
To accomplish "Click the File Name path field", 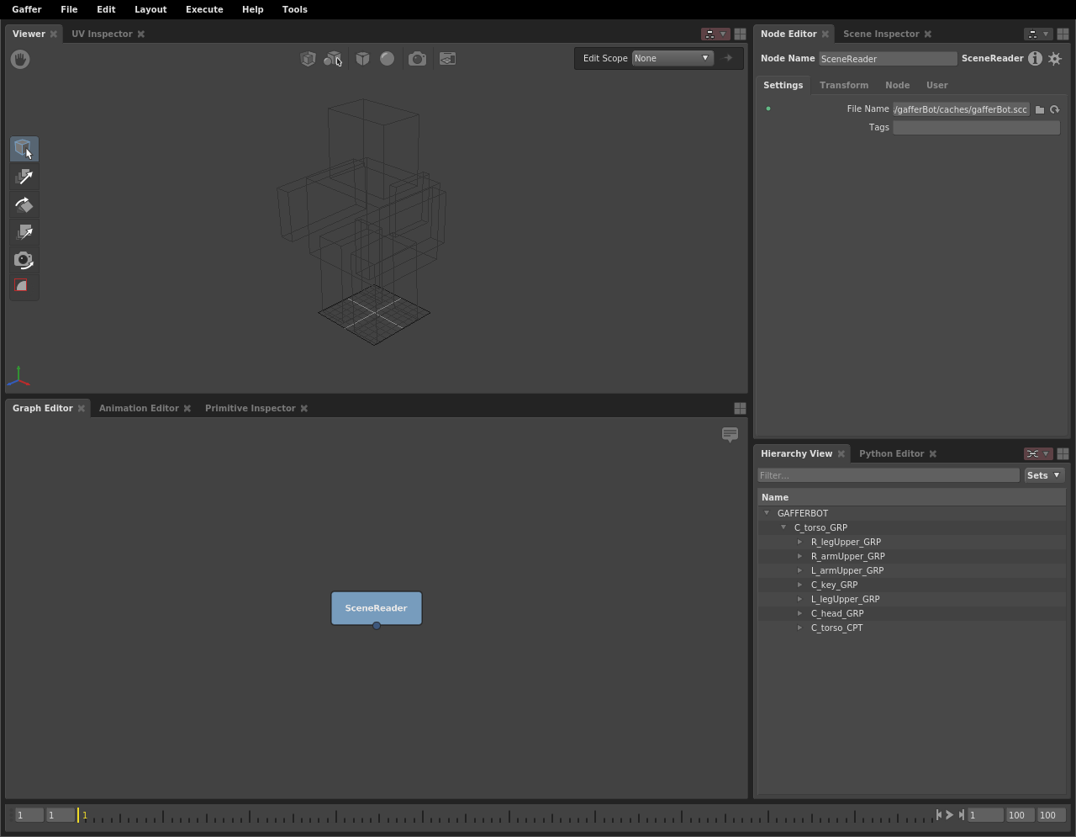I will pyautogui.click(x=961, y=109).
